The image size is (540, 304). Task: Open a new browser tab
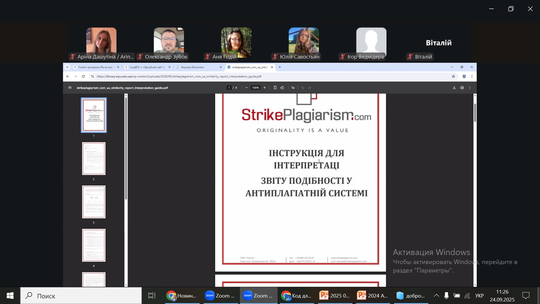[280, 67]
